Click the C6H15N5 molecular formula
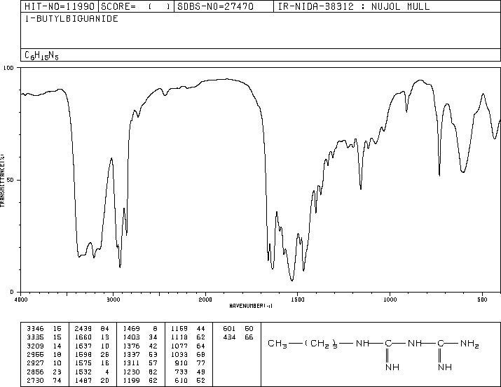 click(41, 55)
